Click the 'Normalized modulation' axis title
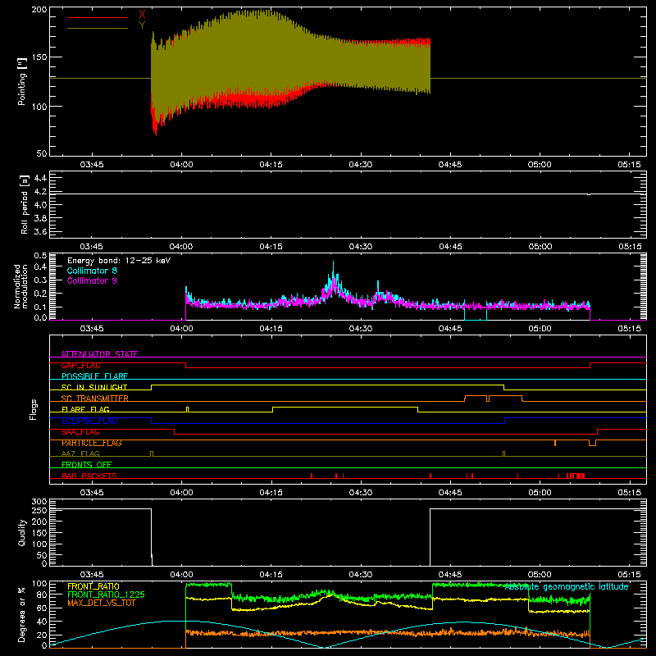 point(21,286)
